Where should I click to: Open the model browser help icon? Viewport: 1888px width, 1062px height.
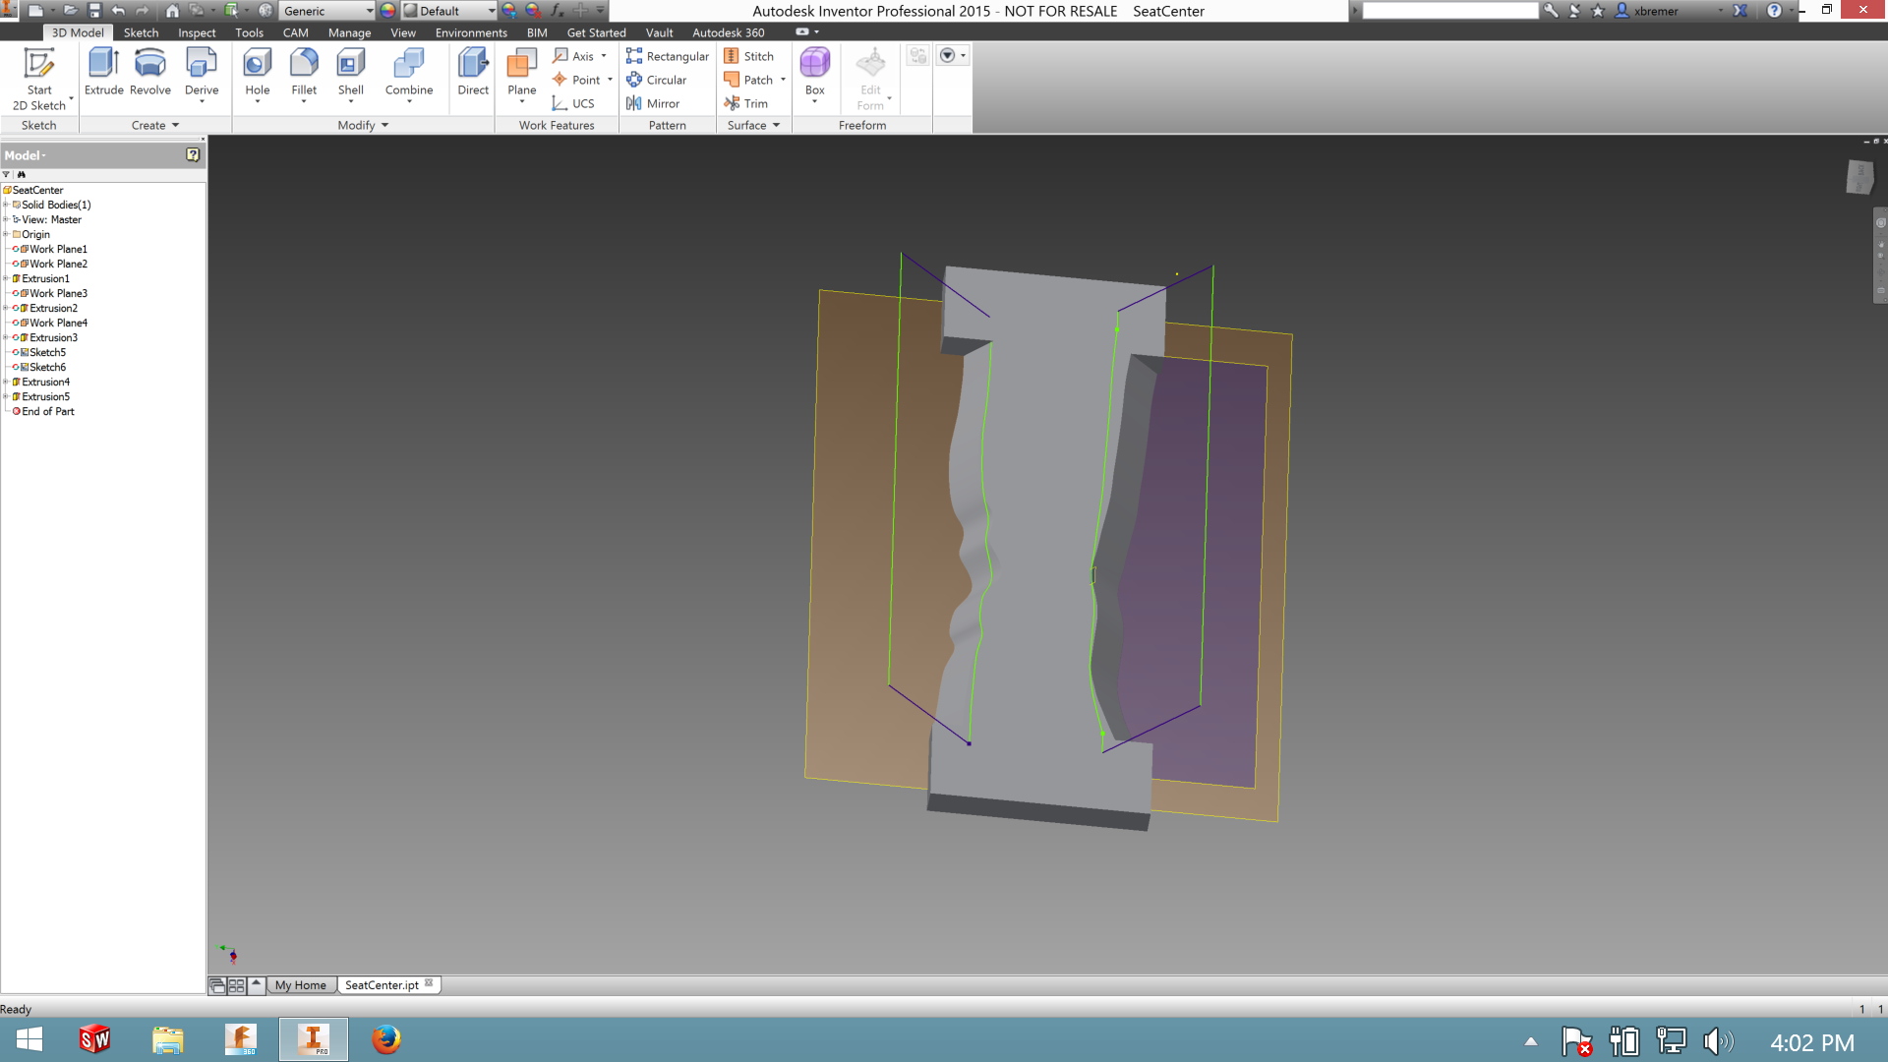[193, 154]
